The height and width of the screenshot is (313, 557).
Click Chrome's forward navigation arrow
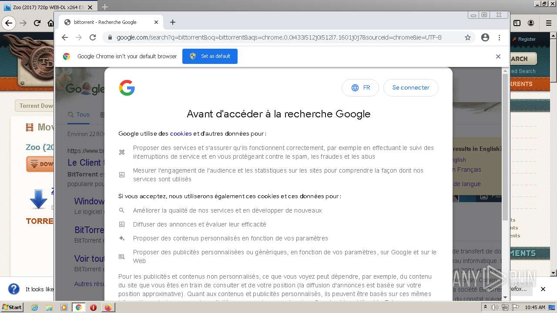click(x=79, y=37)
